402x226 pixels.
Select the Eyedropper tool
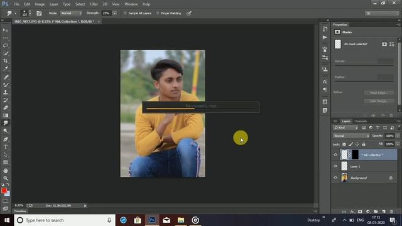pos(6,68)
